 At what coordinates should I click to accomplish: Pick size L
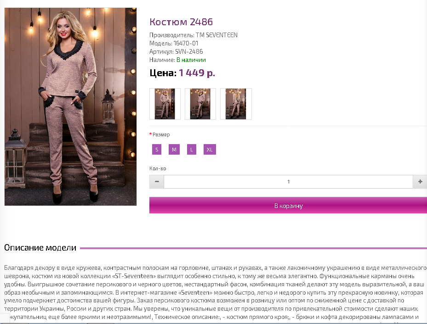pos(192,150)
